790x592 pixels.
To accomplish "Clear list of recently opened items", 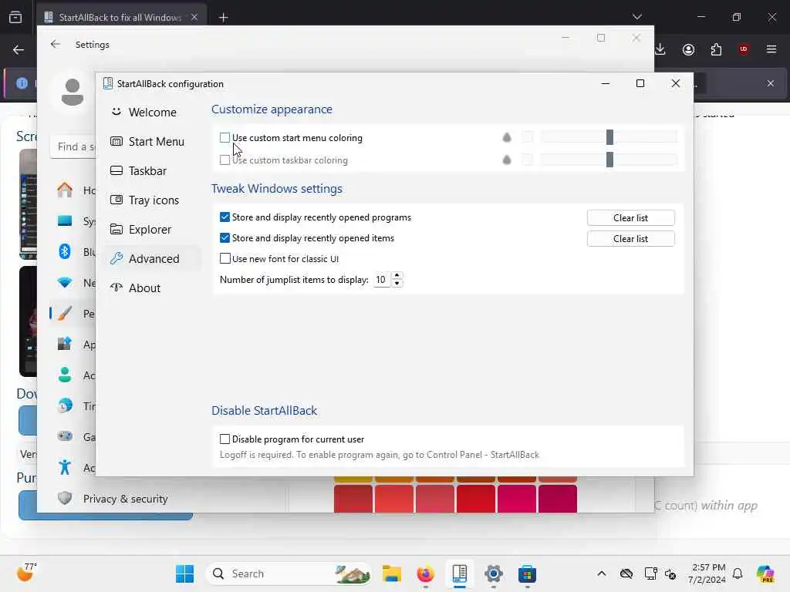I will pyautogui.click(x=631, y=239).
